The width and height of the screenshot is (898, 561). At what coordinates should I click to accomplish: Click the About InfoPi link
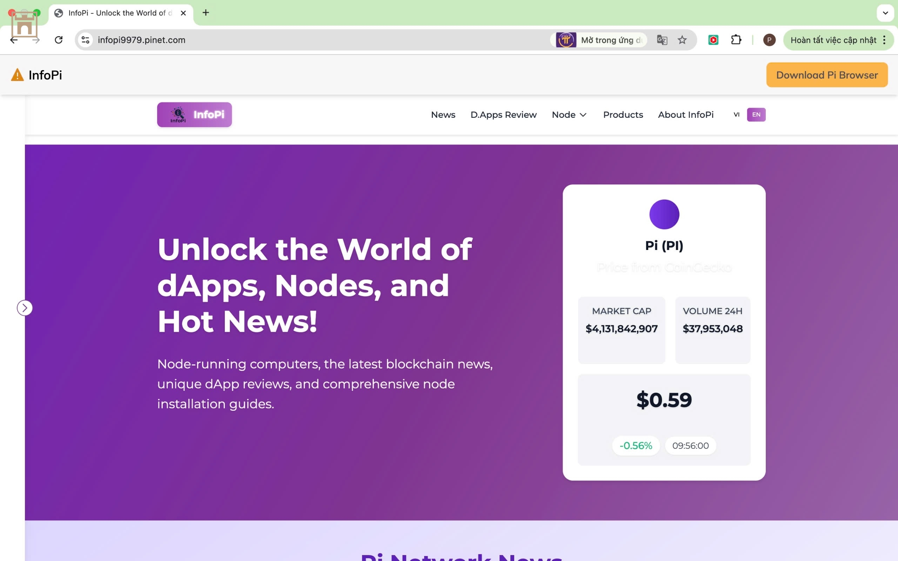click(685, 115)
